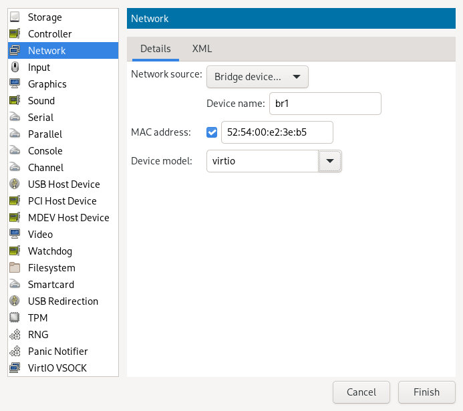Pick the Sound card icon

(x=15, y=101)
